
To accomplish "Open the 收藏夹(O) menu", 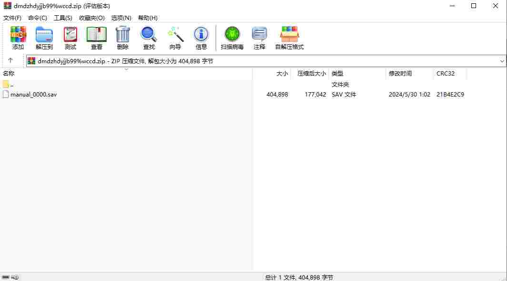I will (x=92, y=18).
